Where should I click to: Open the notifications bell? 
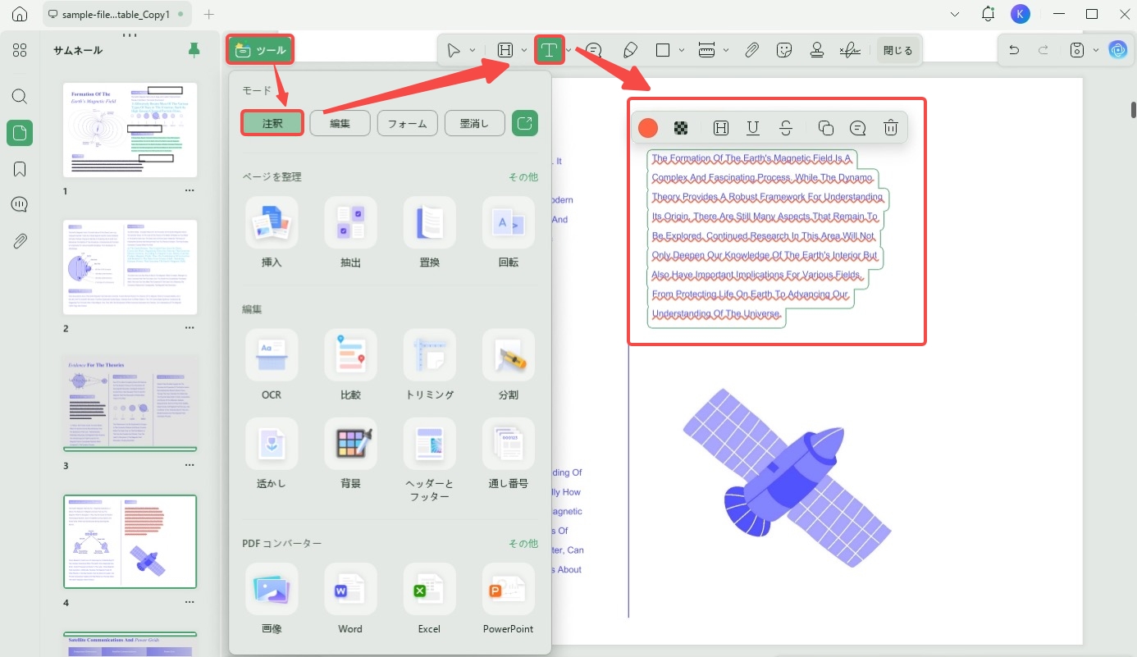pos(989,14)
